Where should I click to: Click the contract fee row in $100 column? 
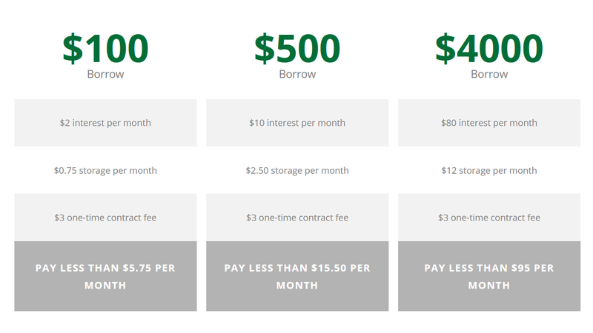tap(105, 218)
